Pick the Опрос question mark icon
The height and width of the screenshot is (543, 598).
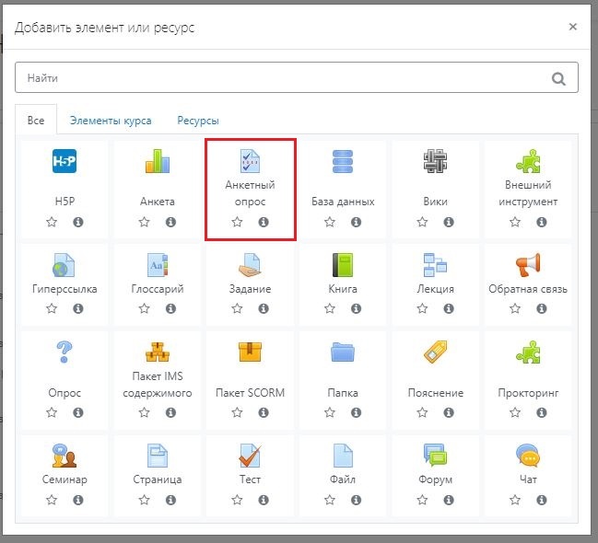point(64,352)
